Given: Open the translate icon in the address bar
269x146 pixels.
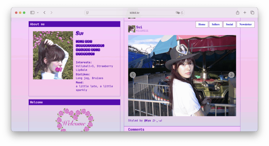Looking at the screenshot, I should pos(177,13).
